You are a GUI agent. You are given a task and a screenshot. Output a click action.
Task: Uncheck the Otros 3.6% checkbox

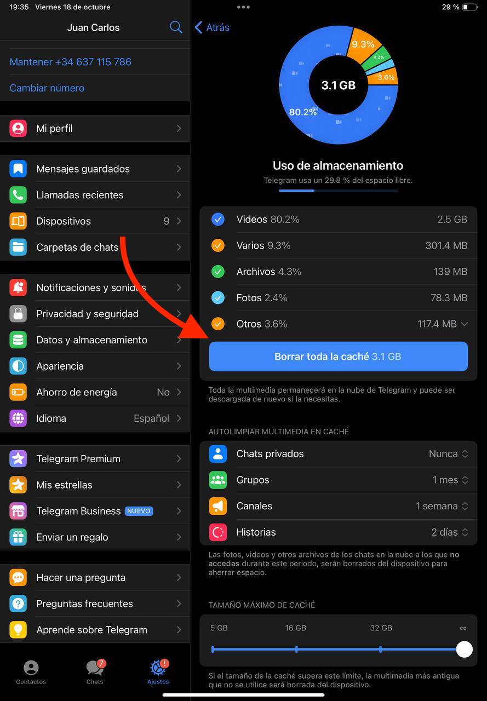(x=218, y=324)
